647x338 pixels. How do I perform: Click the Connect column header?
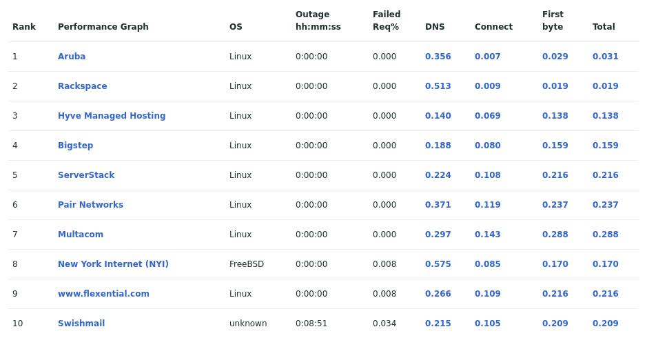[x=493, y=26]
